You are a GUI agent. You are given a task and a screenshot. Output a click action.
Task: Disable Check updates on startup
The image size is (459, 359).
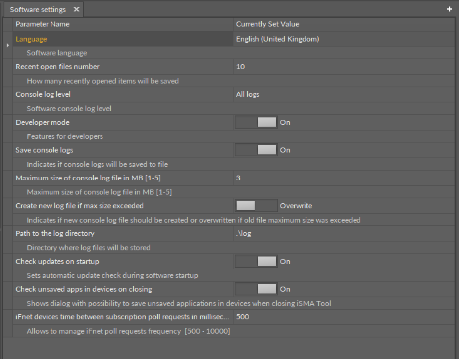[x=255, y=261]
